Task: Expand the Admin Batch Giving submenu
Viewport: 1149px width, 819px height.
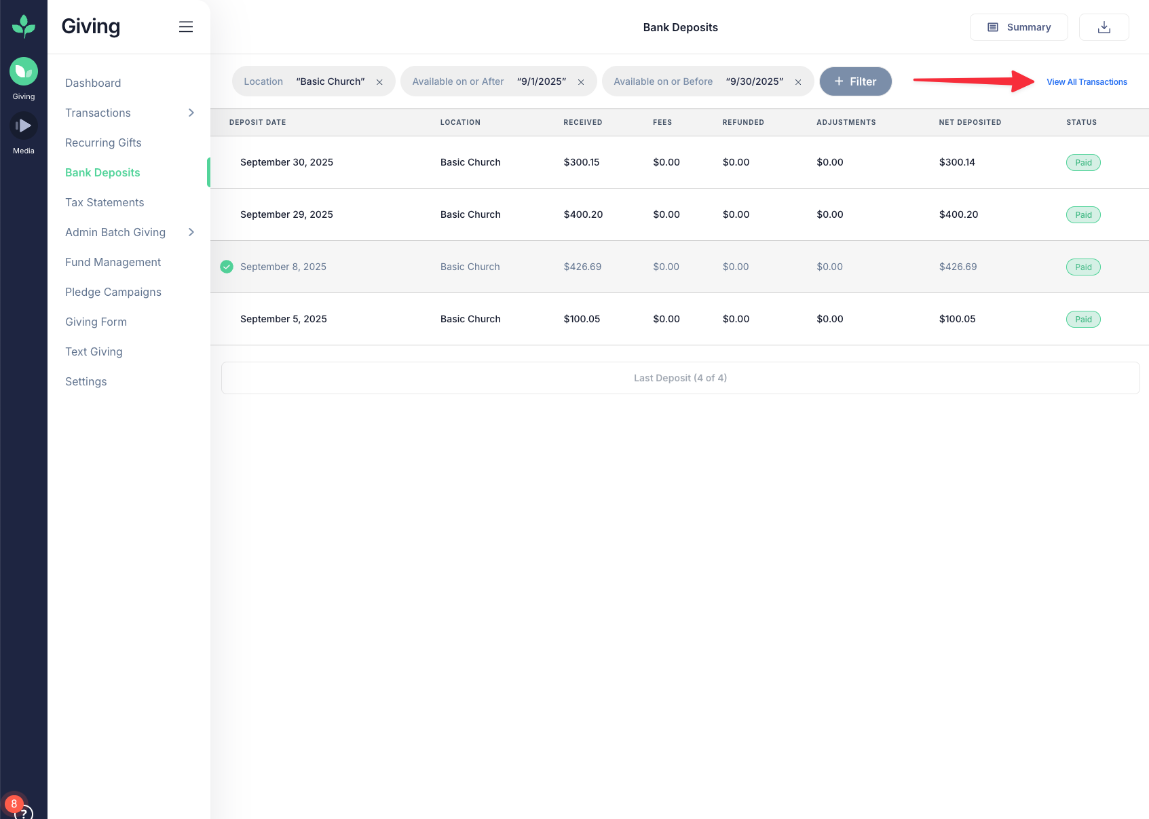Action: [191, 232]
